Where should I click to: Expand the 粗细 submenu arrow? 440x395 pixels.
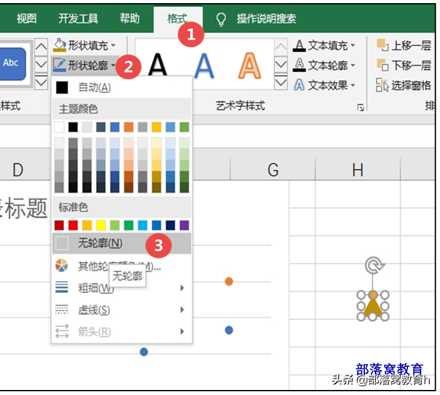point(182,288)
